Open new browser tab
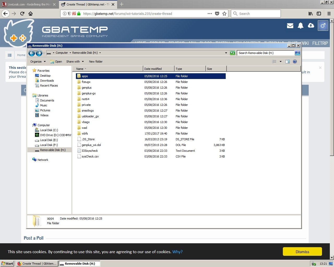 122,4
